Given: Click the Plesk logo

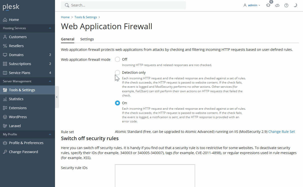Looking at the screenshot, I should click(11, 7).
